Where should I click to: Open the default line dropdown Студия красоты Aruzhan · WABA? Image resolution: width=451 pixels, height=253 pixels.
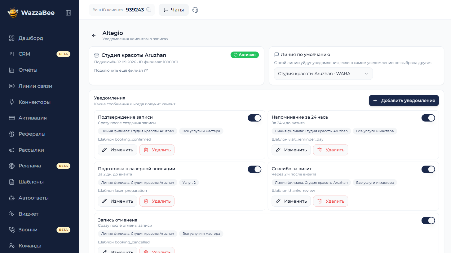323,74
